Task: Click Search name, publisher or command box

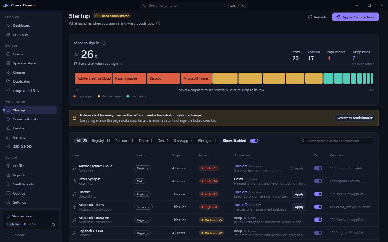Action: pyautogui.click(x=336, y=141)
